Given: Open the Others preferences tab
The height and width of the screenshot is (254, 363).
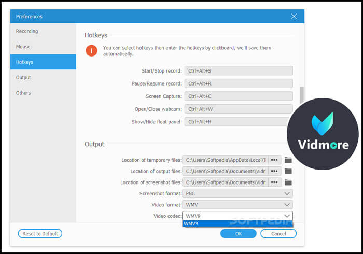Looking at the screenshot, I should 43,93.
